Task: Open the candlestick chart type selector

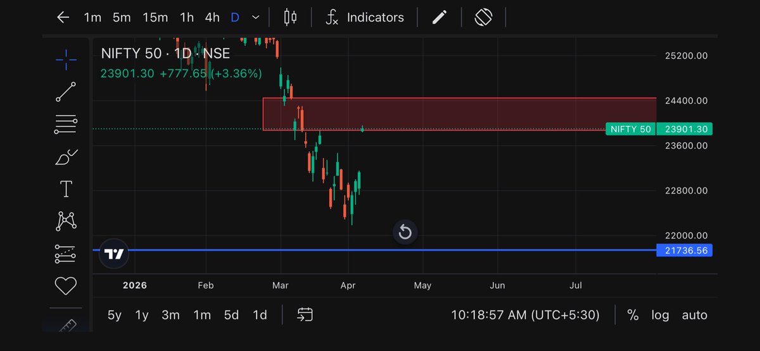Action: pos(290,18)
